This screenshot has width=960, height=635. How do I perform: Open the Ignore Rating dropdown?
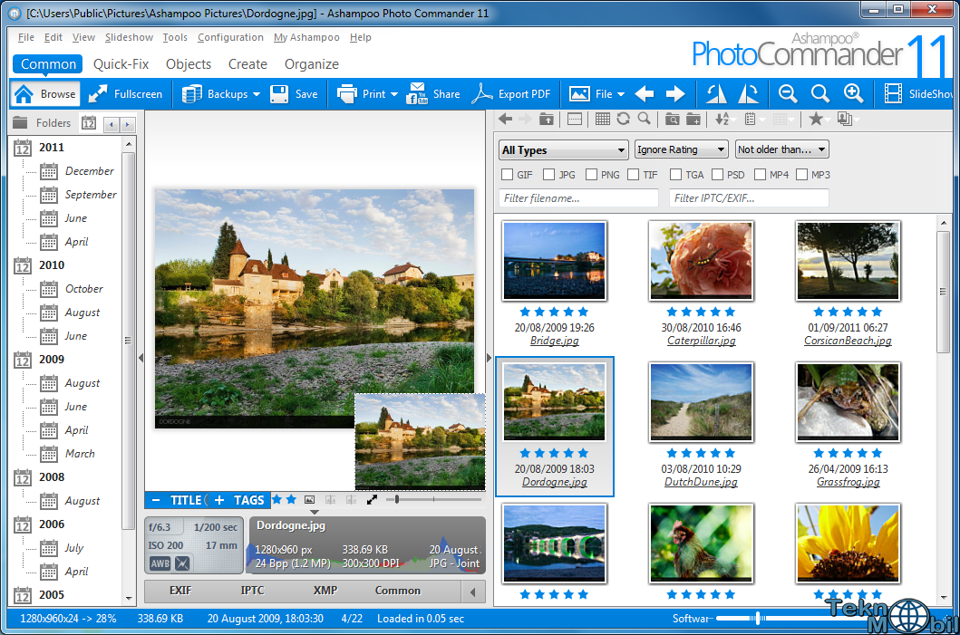681,149
